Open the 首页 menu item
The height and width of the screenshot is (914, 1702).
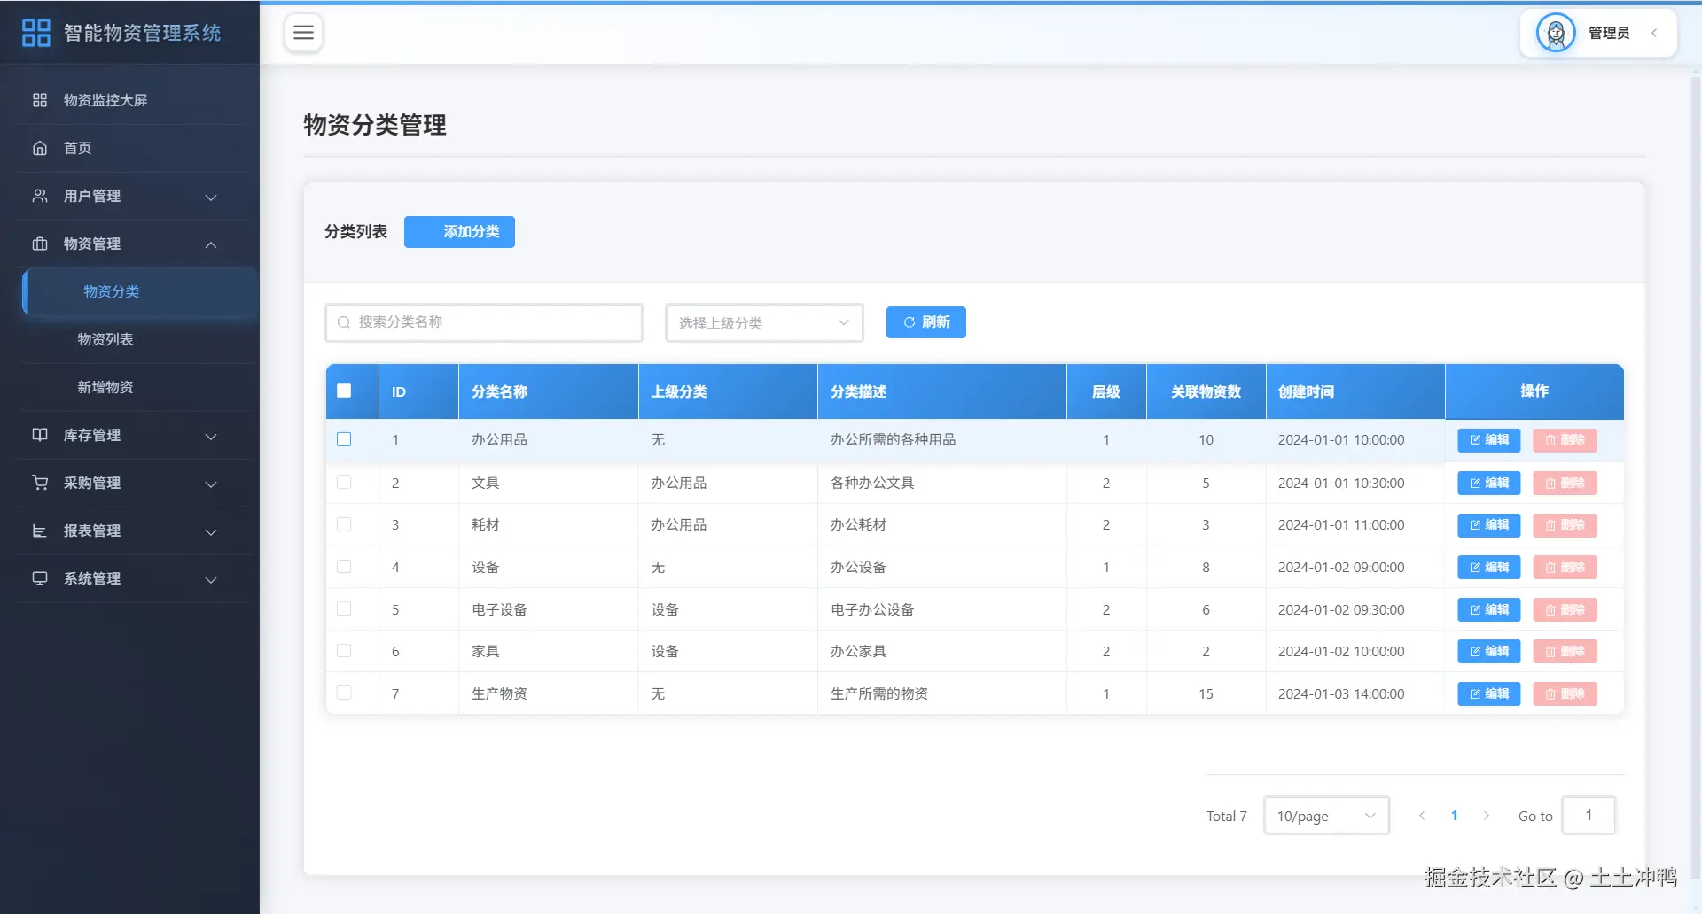point(137,148)
